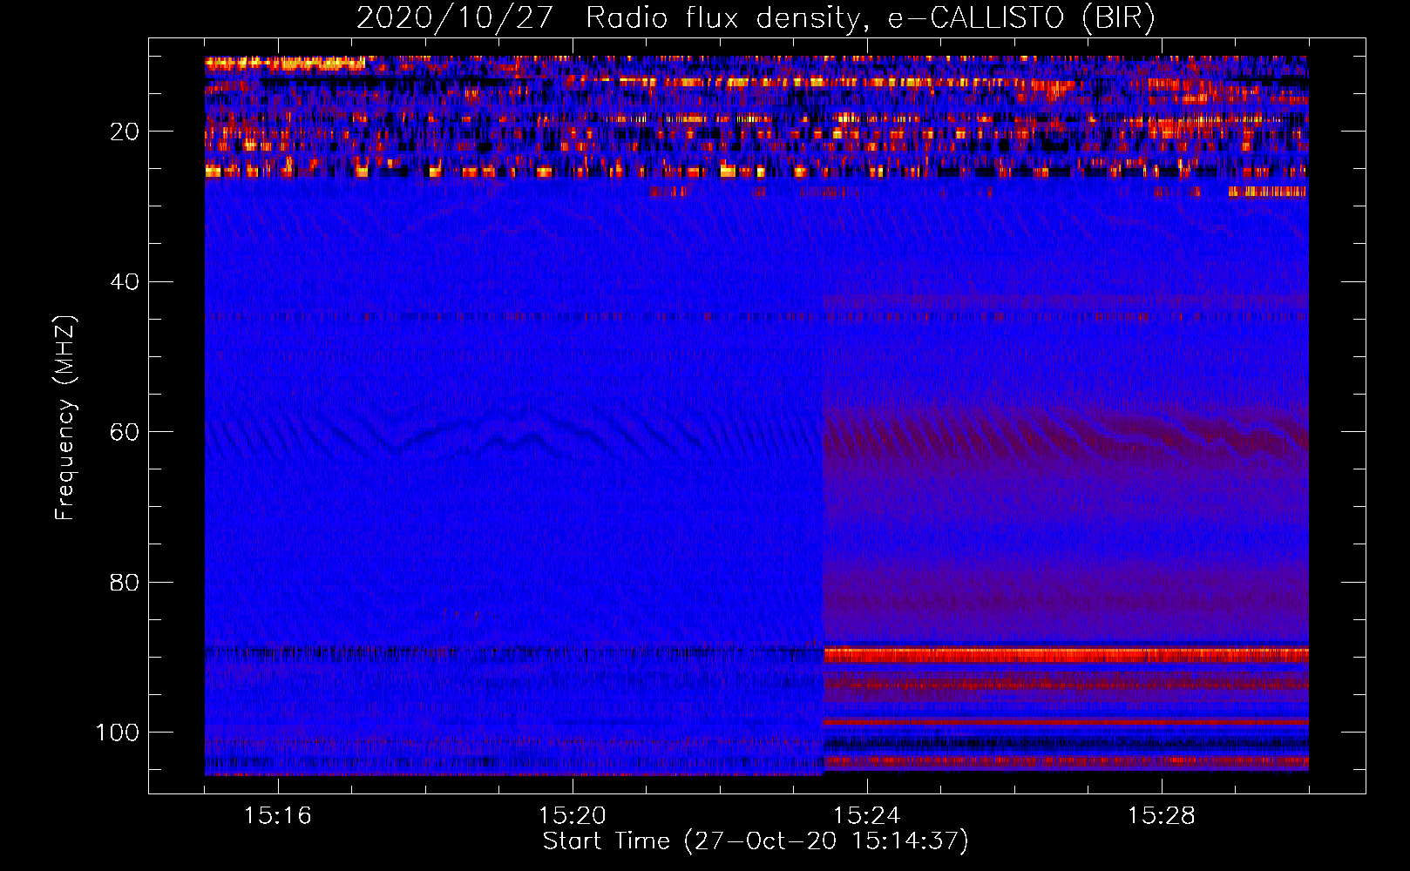The height and width of the screenshot is (871, 1410).
Task: Click the time tick label '15:28'
Action: [1161, 816]
